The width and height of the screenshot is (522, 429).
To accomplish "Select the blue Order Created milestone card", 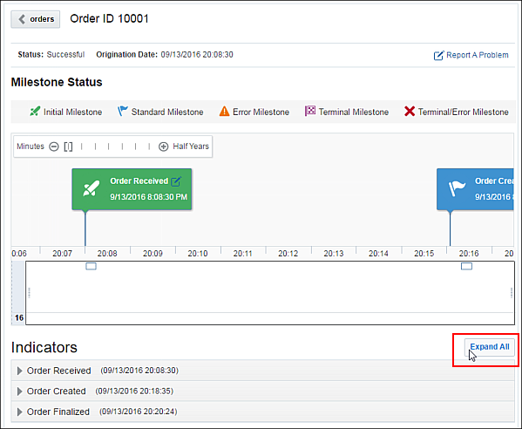I will pyautogui.click(x=475, y=189).
